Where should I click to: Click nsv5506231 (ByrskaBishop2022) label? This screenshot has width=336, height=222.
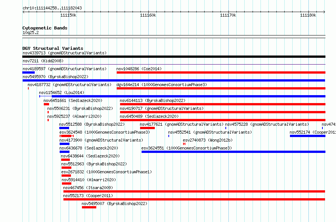point(80,108)
